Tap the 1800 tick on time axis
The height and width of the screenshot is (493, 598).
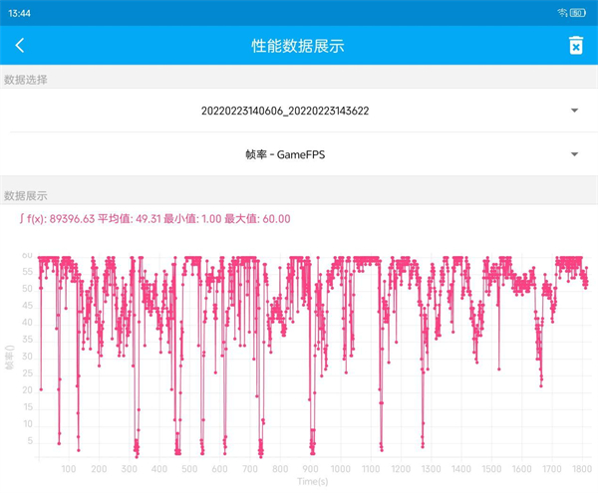pyautogui.click(x=581, y=469)
